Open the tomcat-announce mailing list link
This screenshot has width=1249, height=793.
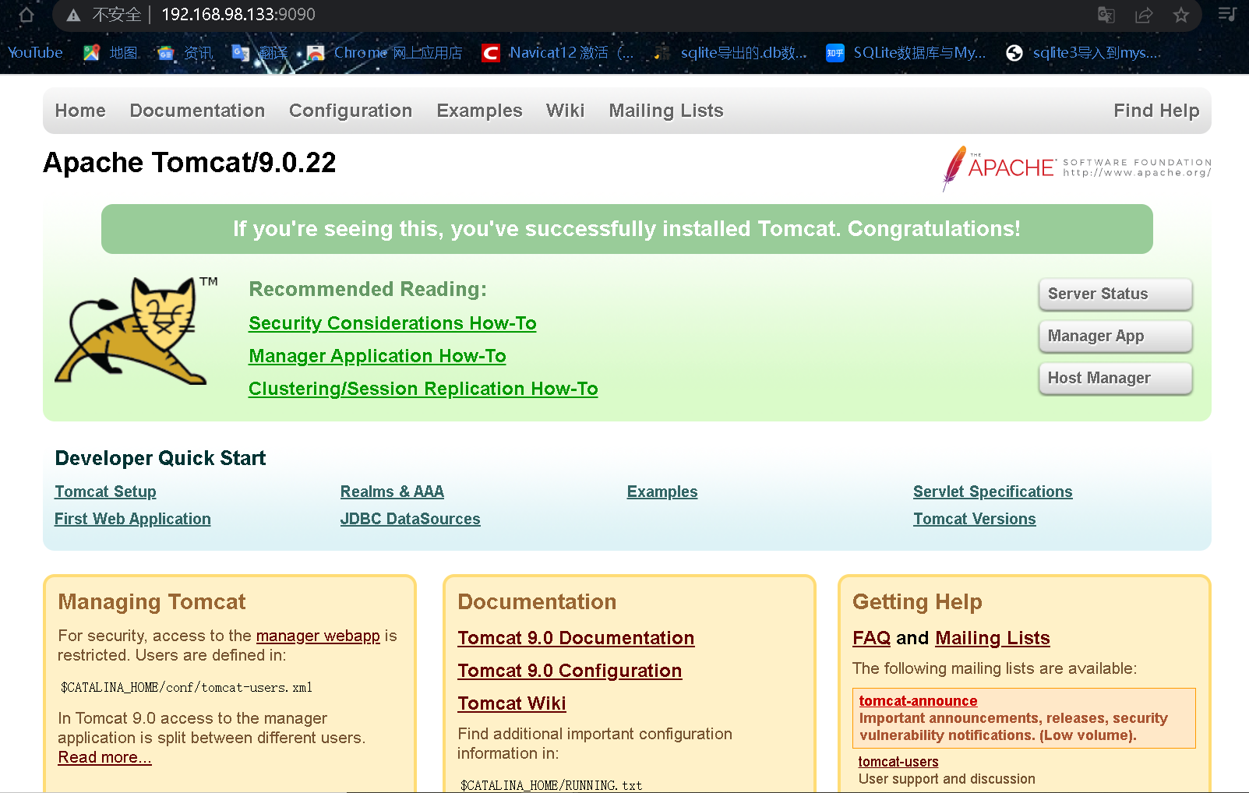pos(918,701)
